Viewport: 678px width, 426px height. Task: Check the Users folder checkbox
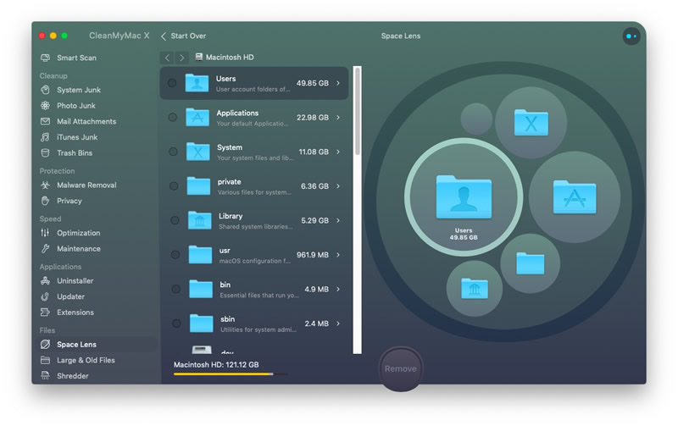(172, 82)
